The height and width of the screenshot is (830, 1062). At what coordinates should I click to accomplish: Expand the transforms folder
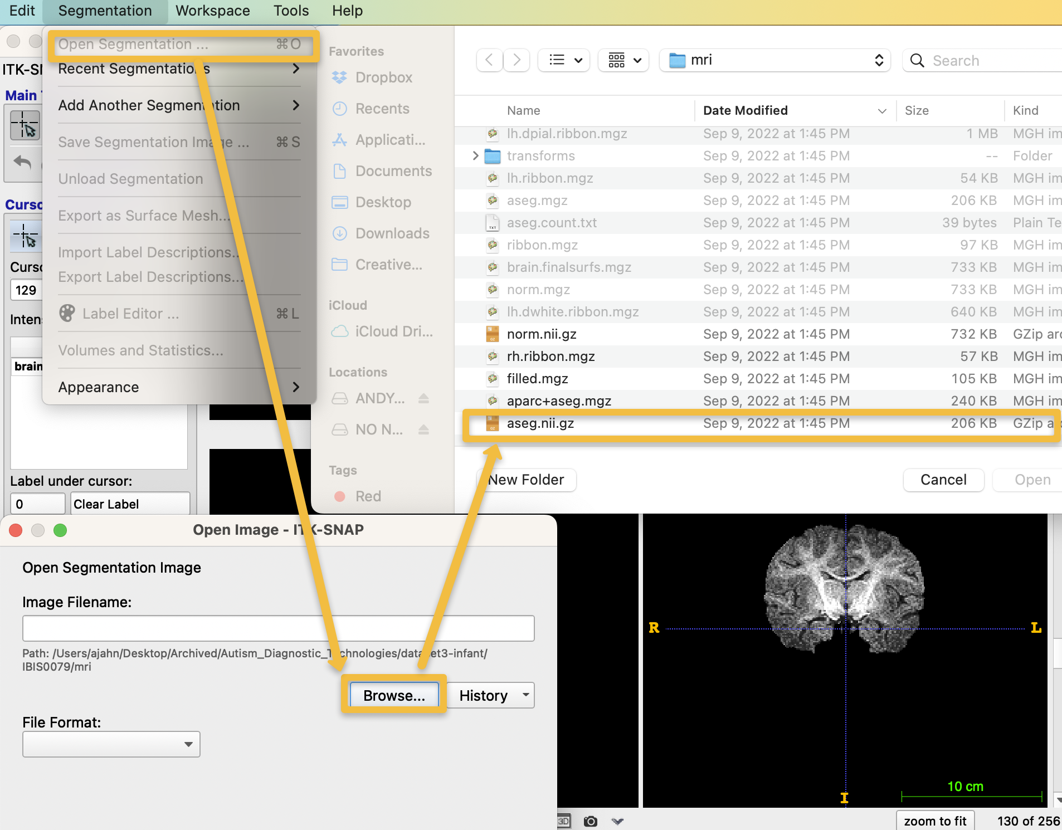pyautogui.click(x=475, y=156)
